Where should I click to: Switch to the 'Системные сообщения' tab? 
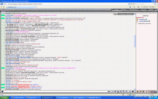[125, 14]
